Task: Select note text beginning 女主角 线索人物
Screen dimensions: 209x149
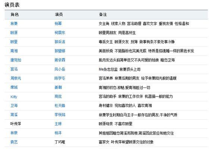Action: [x=144, y=24]
